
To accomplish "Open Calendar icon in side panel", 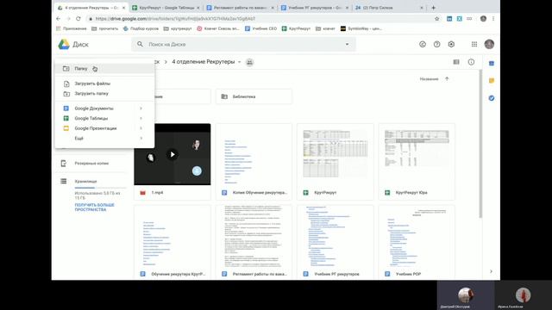I will (492, 63).
